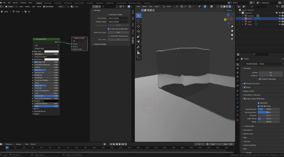Click the pin icon in node editor header
Screen dimensions: 284x157
[103, 6]
